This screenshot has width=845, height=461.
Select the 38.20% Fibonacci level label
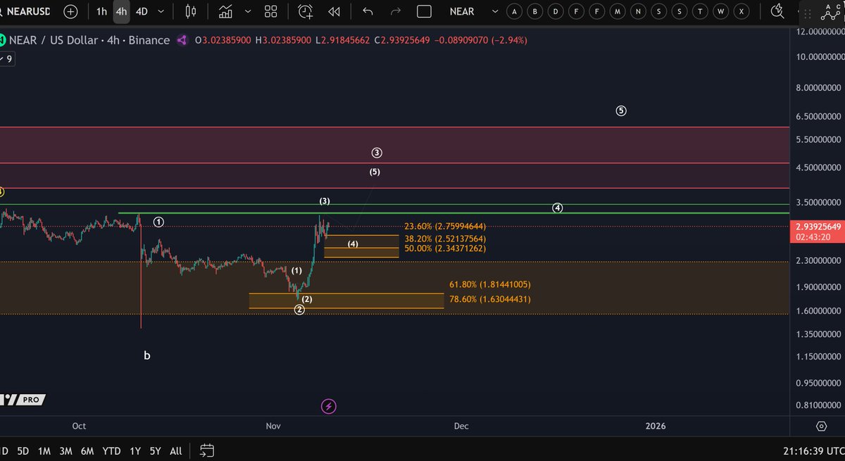click(x=445, y=239)
